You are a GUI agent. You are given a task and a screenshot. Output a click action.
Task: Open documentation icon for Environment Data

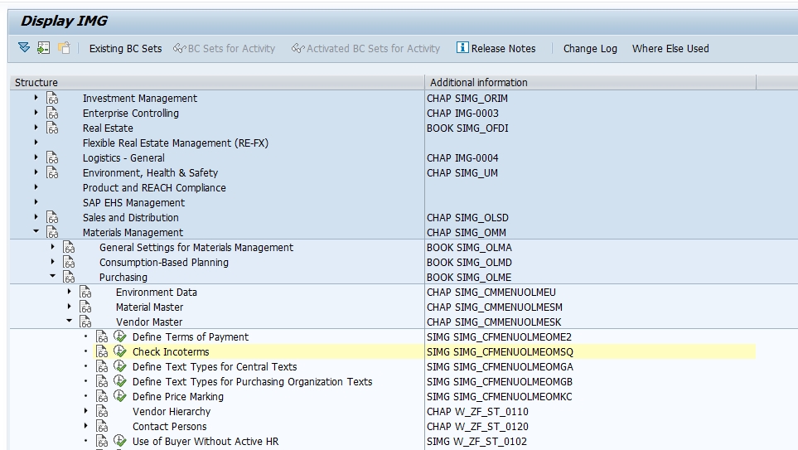(85, 292)
